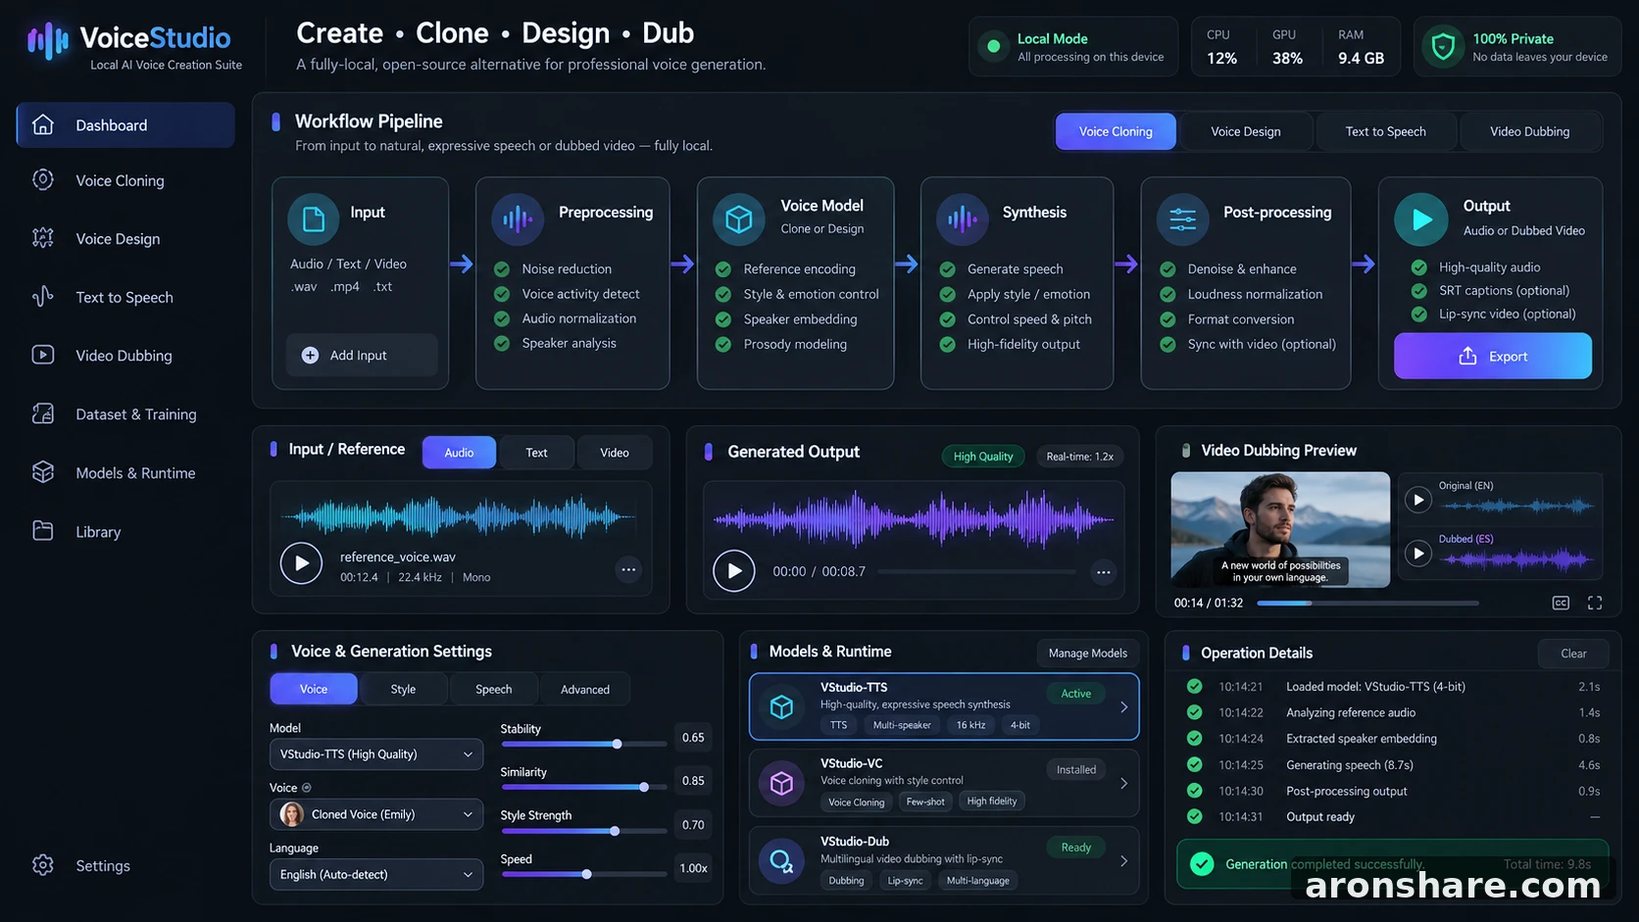The width and height of the screenshot is (1639, 922).
Task: Click the VStudio-VC model cube icon
Action: tap(781, 784)
